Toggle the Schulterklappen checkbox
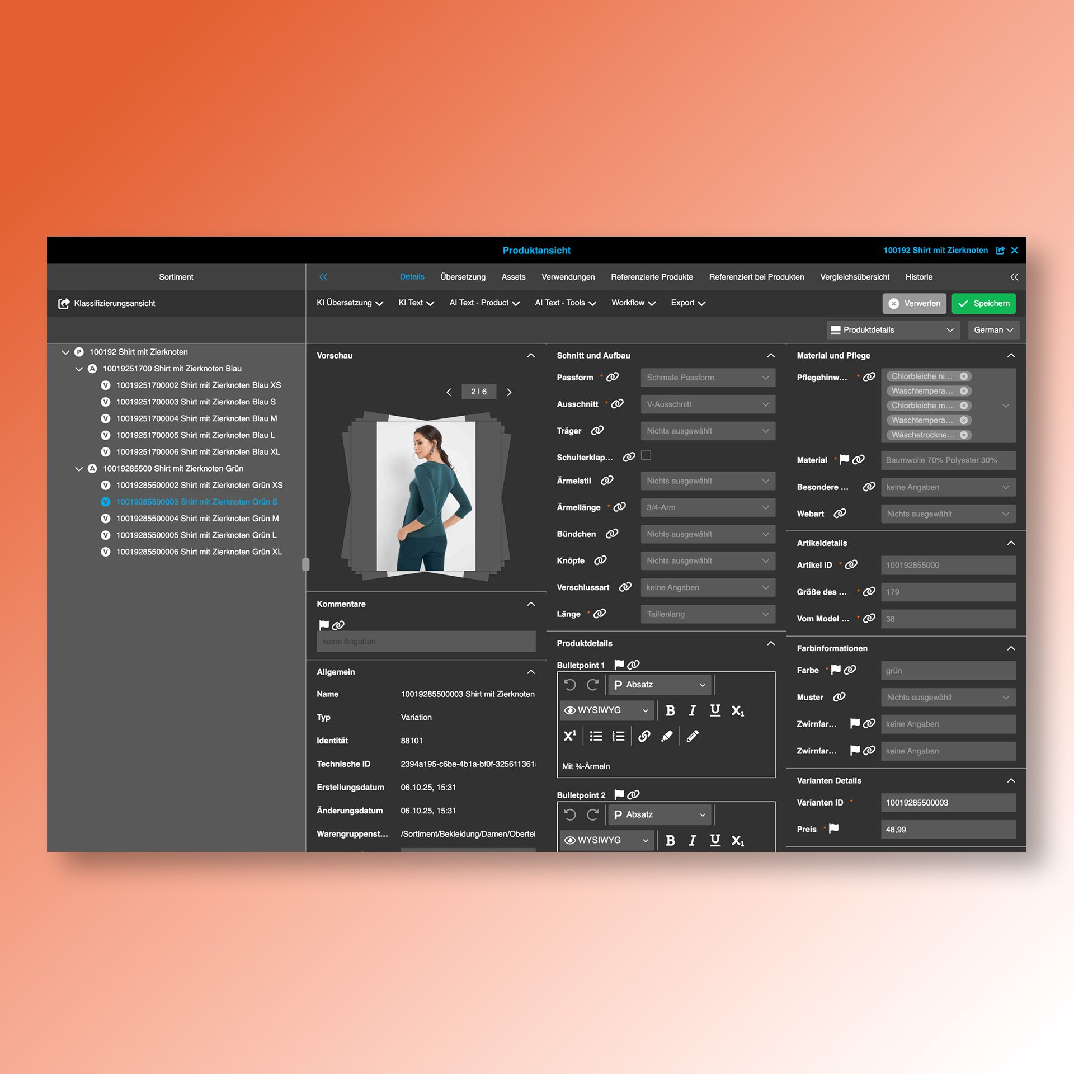 click(646, 455)
